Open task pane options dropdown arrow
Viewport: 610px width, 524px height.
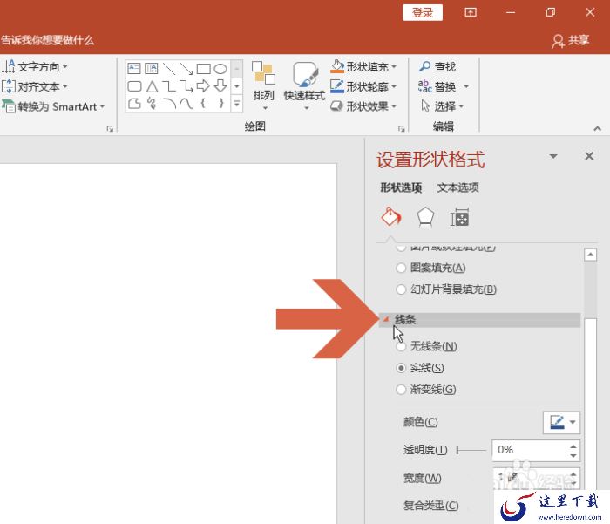click(553, 156)
